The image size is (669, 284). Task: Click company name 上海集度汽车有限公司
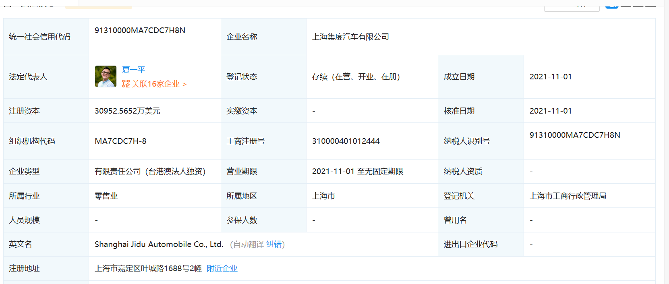[x=350, y=37]
